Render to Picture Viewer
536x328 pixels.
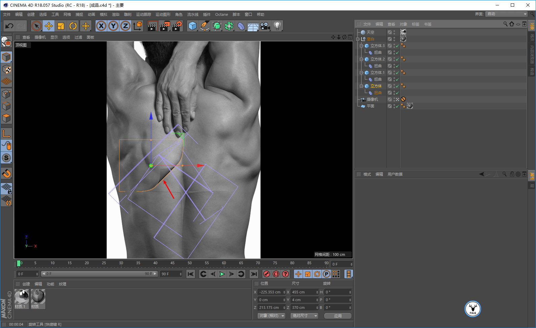pyautogui.click(x=165, y=26)
